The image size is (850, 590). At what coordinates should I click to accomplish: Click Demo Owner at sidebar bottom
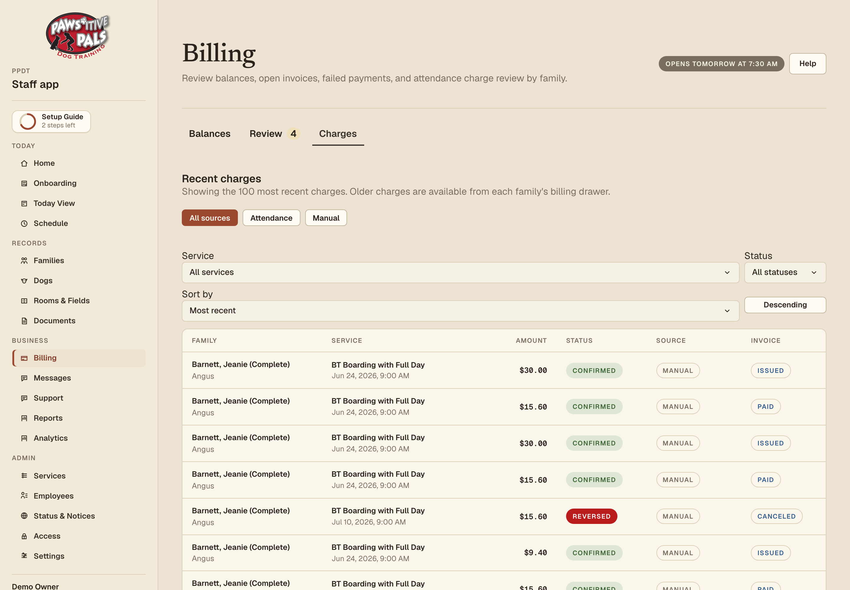pos(35,586)
